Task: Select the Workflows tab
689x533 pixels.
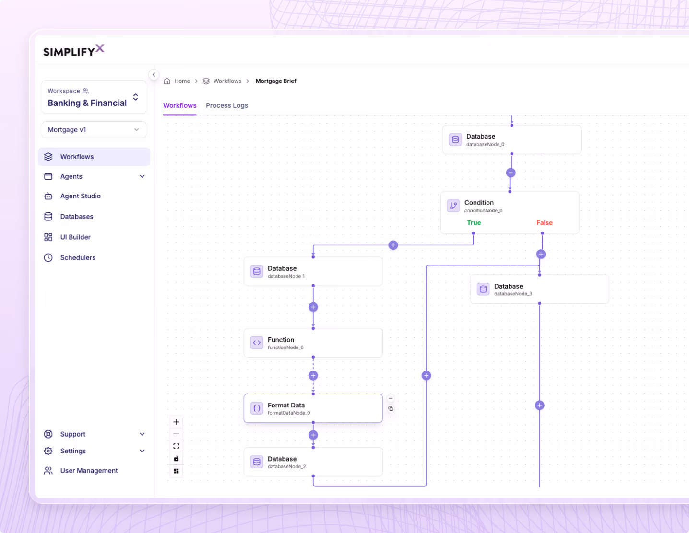Action: (180, 105)
